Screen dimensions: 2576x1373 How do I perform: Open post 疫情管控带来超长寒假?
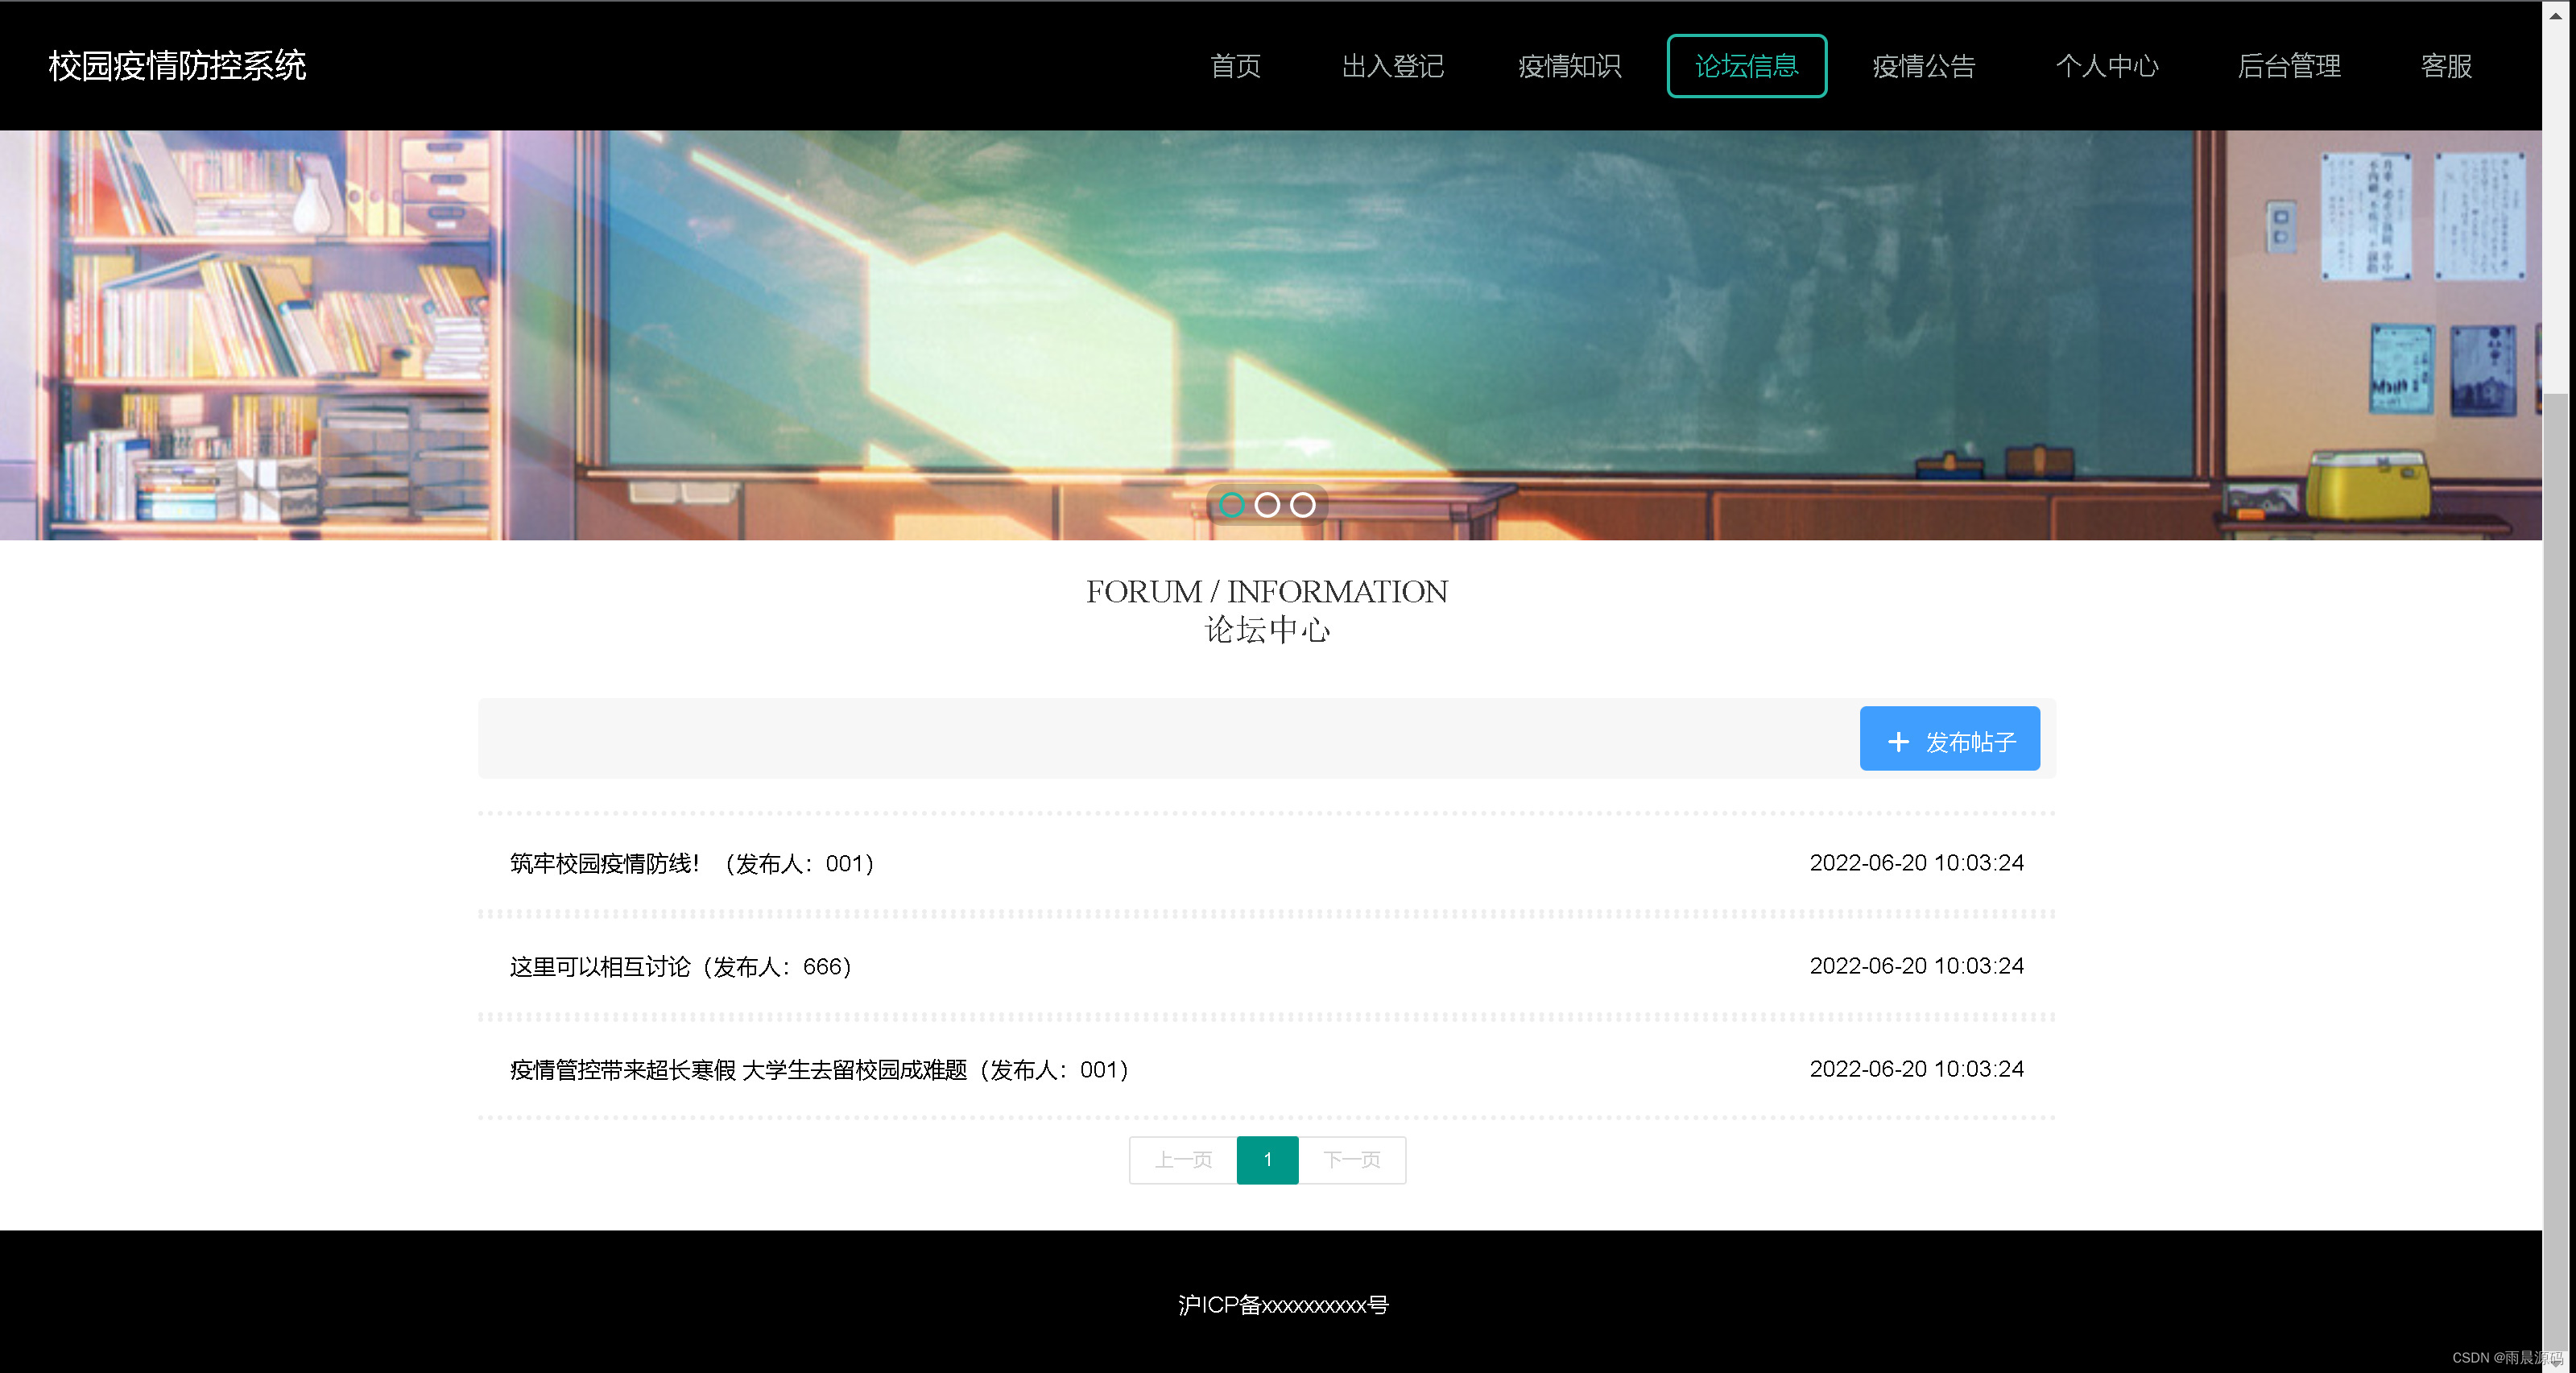tap(819, 1069)
